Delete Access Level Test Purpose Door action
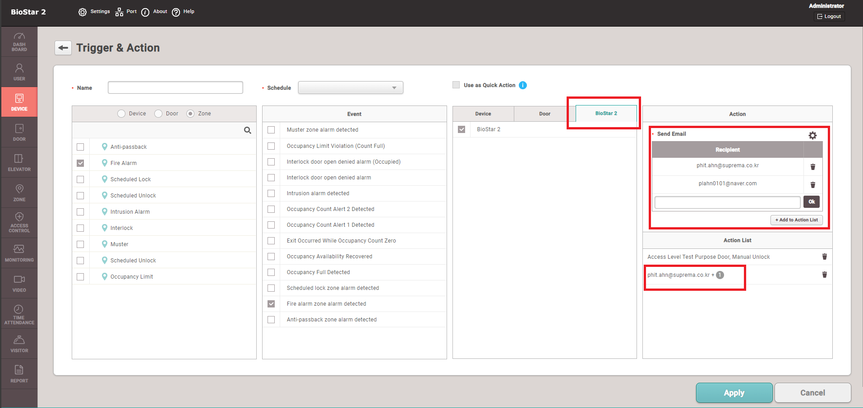863x408 pixels. (824, 257)
